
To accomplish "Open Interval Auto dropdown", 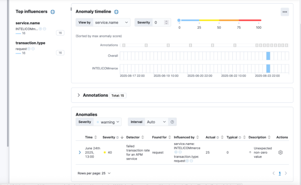I will pos(157,122).
